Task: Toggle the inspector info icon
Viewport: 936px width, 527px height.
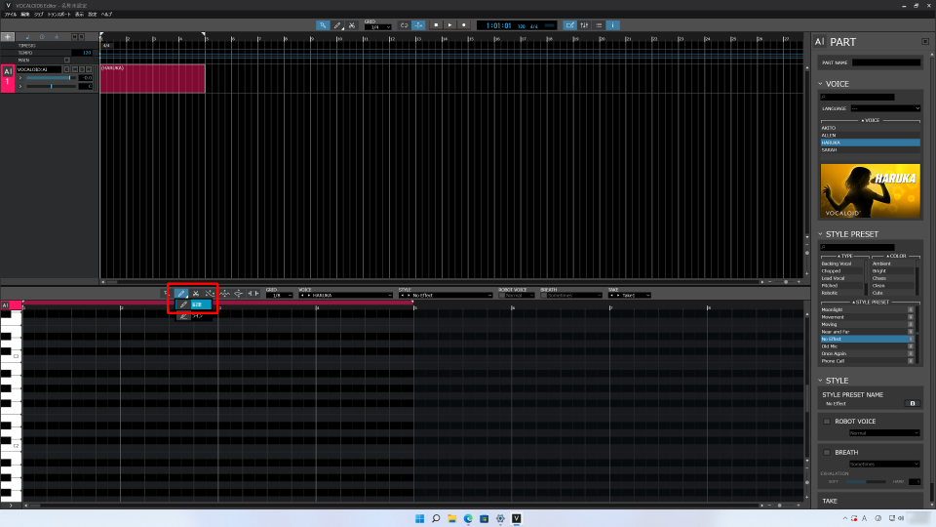Action: pyautogui.click(x=612, y=25)
